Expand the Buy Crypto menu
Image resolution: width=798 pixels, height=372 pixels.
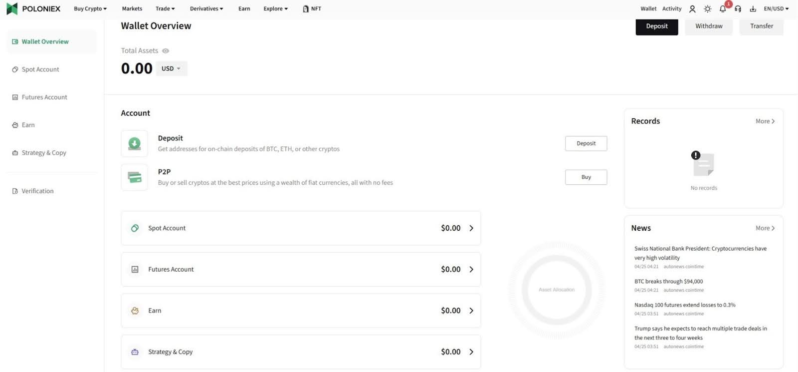[x=90, y=9]
